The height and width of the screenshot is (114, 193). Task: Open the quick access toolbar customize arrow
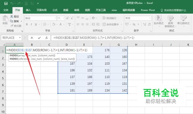(38, 4)
